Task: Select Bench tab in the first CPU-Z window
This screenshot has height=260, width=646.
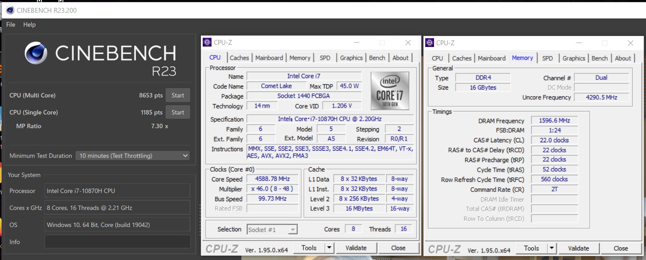Action: click(x=377, y=58)
